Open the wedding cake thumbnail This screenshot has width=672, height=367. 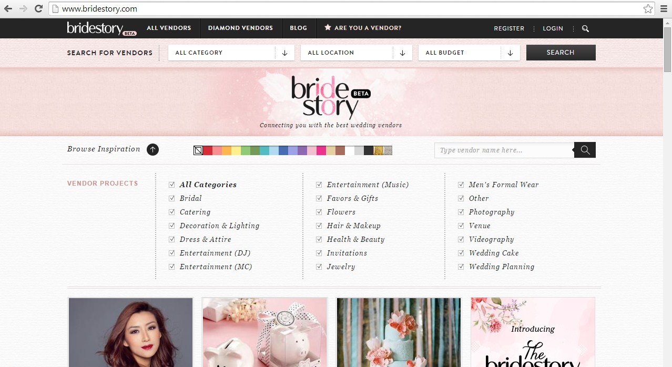coord(399,332)
